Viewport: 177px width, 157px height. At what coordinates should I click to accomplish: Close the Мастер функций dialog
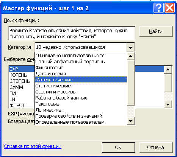click(x=170, y=8)
